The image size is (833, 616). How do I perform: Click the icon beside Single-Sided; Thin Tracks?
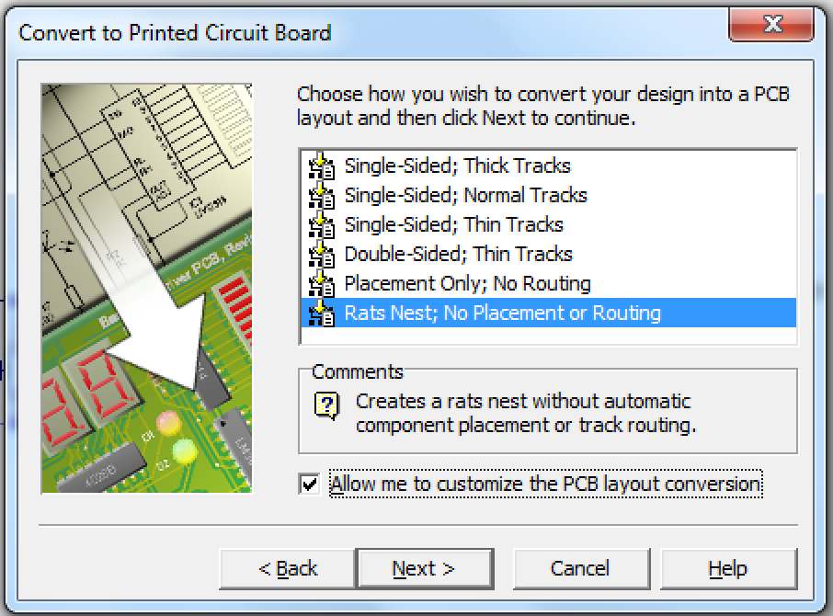tap(322, 225)
